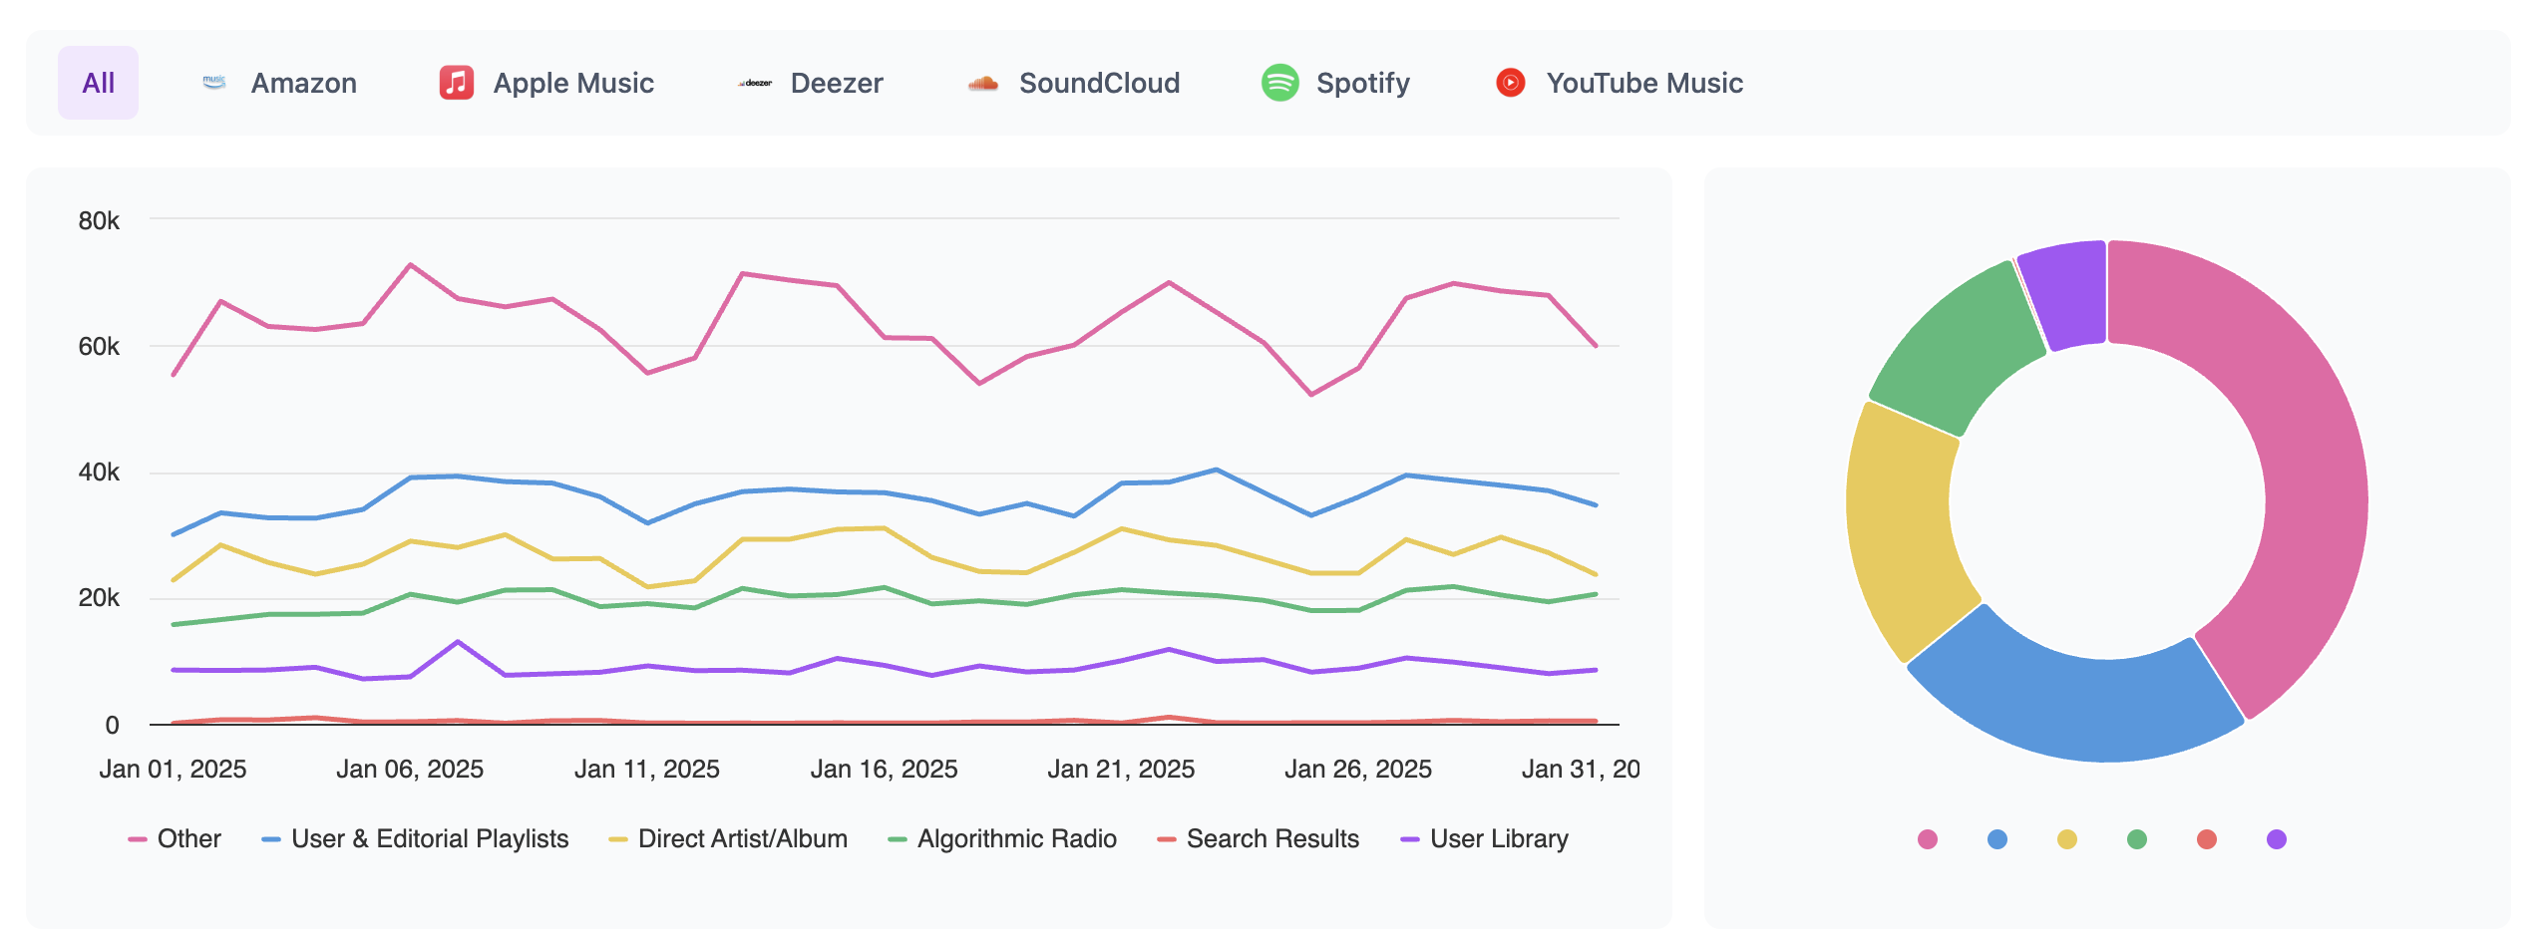
Task: Click the SoundCloud cloud icon
Action: 983,83
